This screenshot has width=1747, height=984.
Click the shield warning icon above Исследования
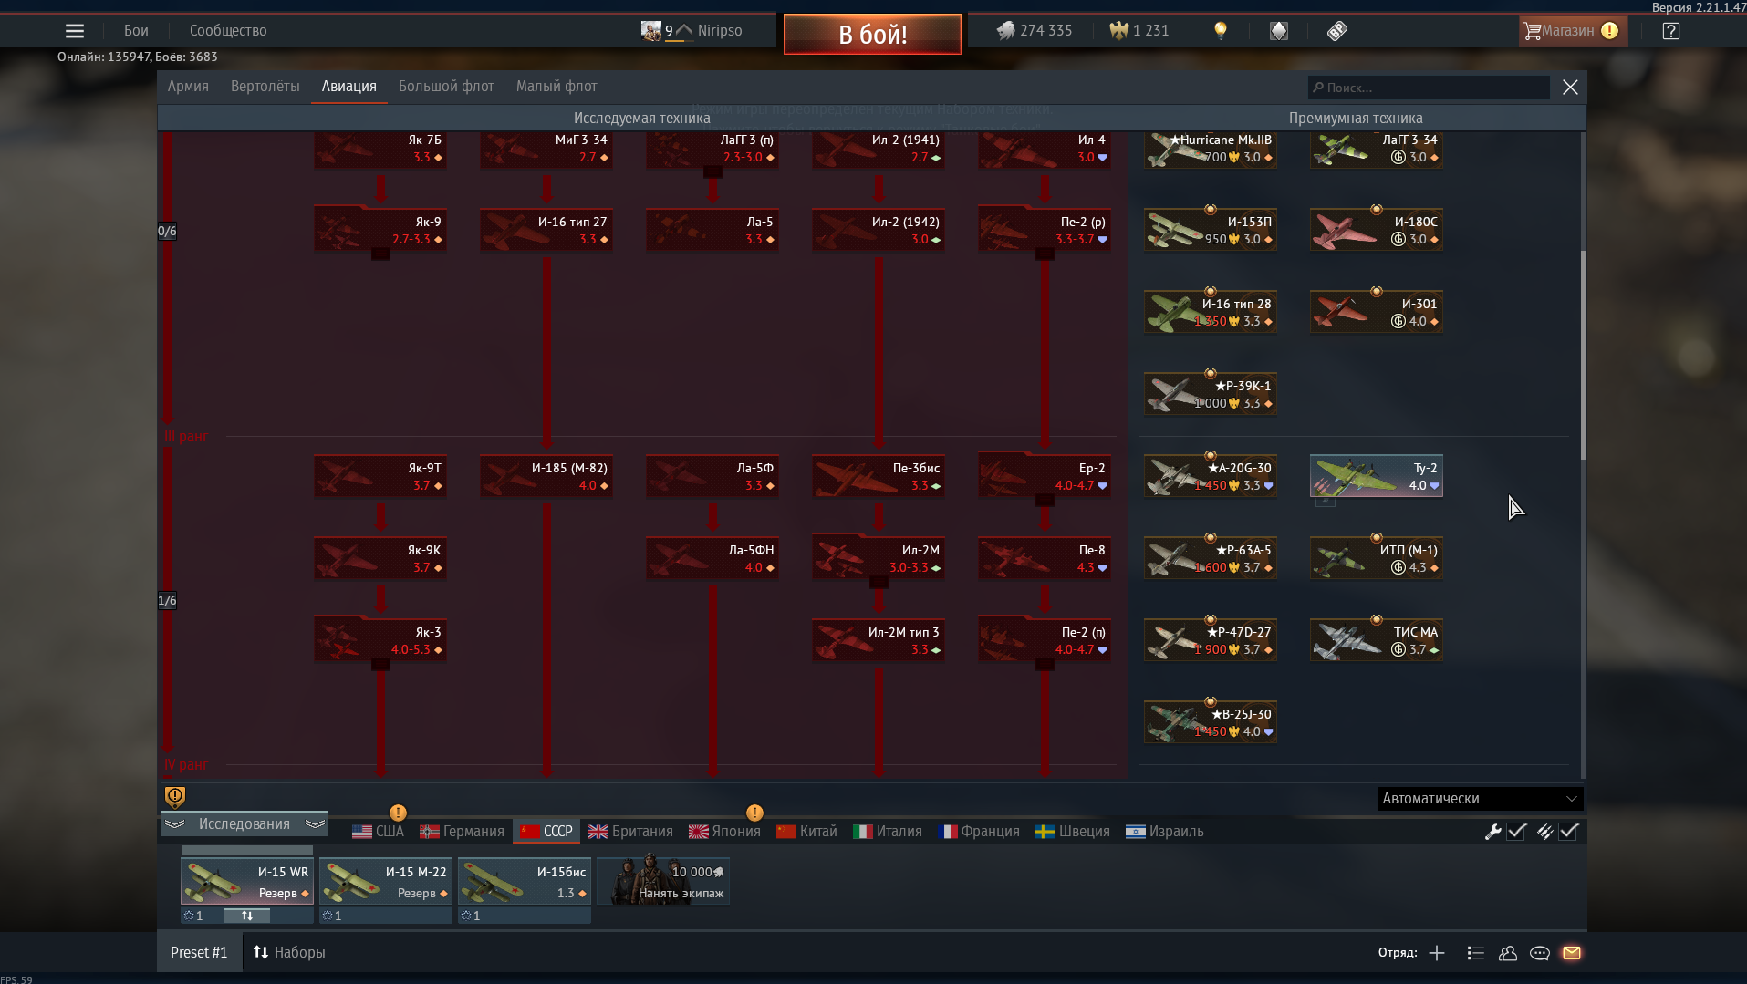point(175,797)
